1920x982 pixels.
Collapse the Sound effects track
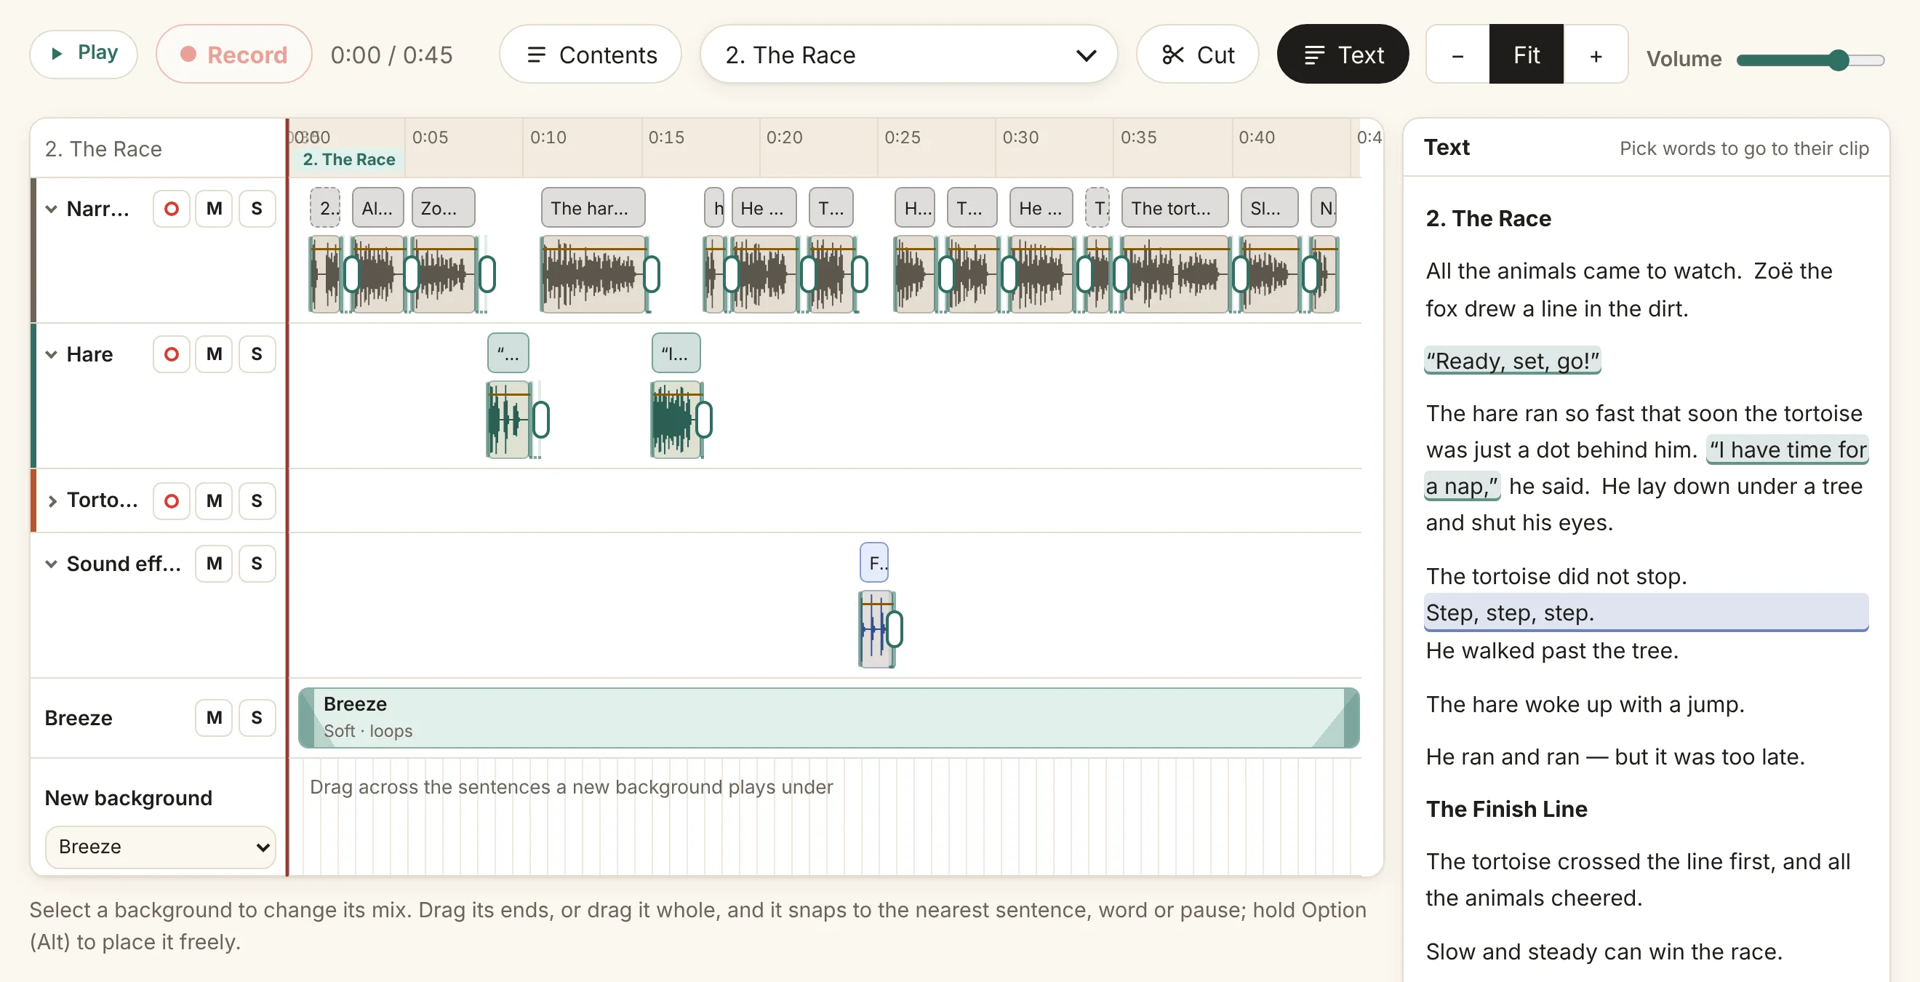pos(52,564)
